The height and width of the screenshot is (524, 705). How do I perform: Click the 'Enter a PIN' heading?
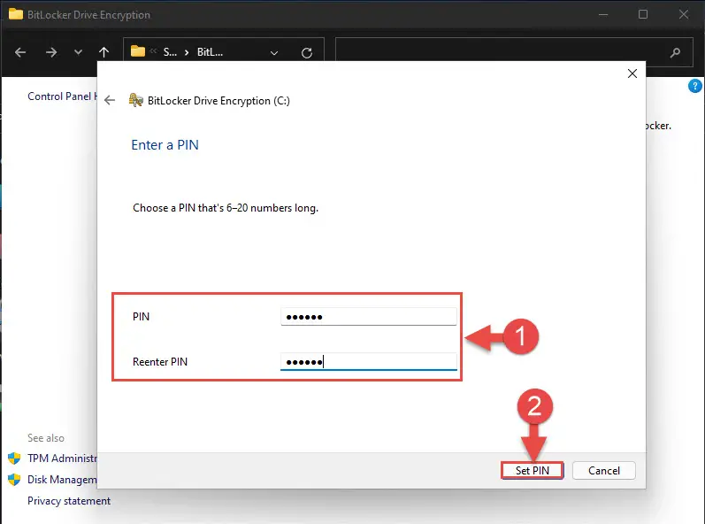pyautogui.click(x=165, y=145)
